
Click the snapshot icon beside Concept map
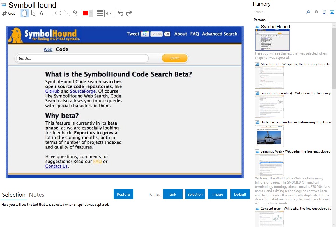[x=257, y=209]
